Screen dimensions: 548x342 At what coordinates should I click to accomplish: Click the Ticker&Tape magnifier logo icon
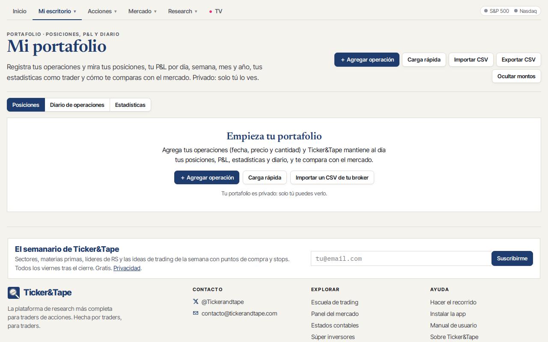pyautogui.click(x=14, y=293)
